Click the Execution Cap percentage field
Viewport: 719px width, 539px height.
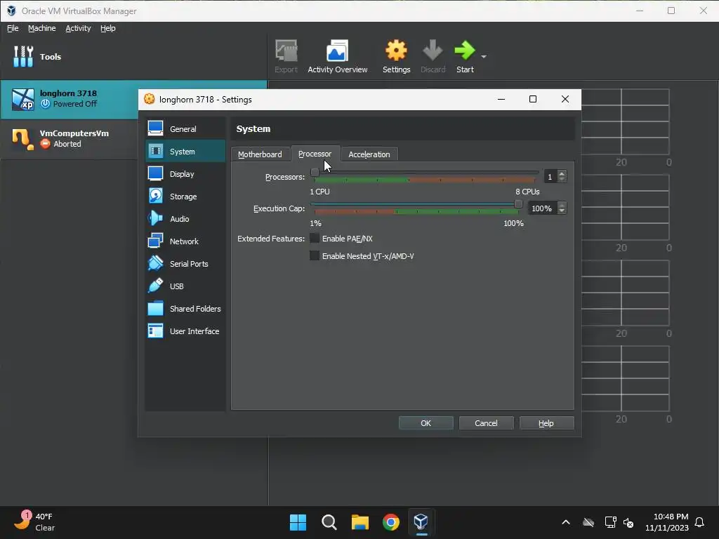click(541, 208)
